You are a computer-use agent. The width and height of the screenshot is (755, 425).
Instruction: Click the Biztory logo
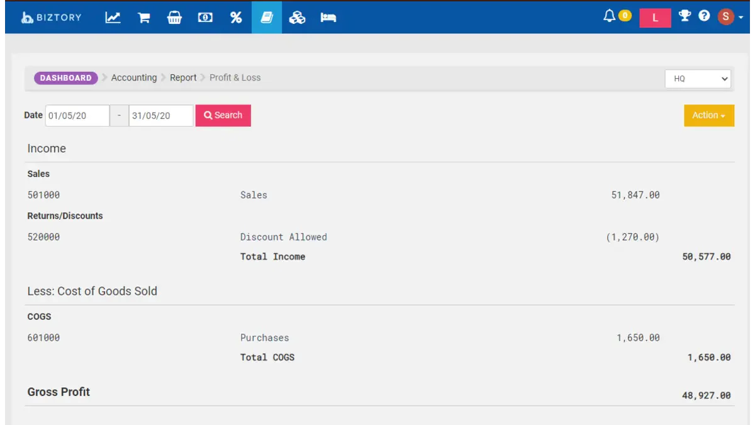coord(51,17)
